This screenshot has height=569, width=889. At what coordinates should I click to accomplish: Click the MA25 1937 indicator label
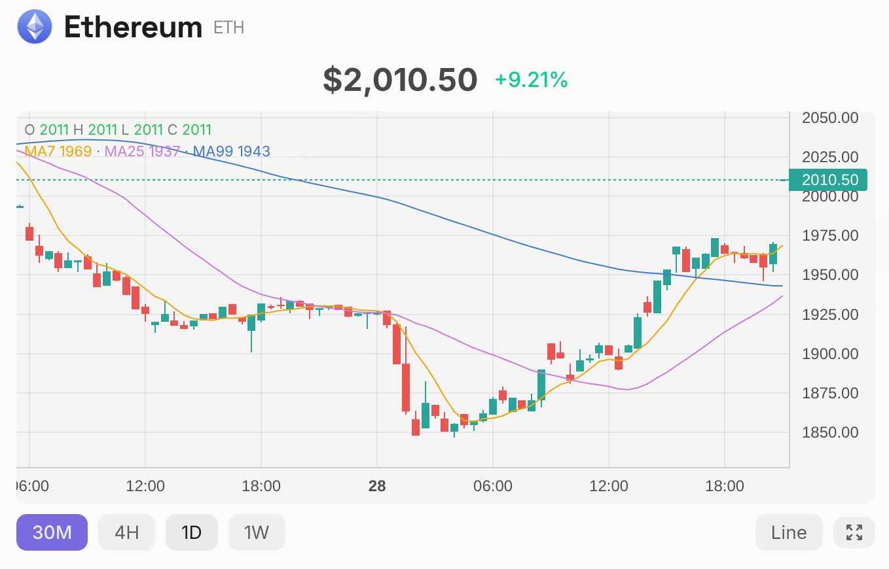click(142, 152)
